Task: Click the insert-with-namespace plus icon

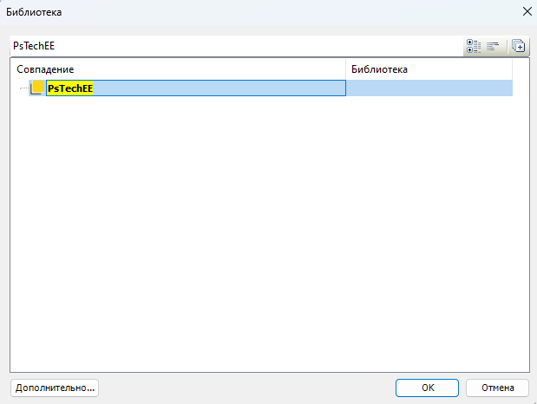Action: coord(518,46)
